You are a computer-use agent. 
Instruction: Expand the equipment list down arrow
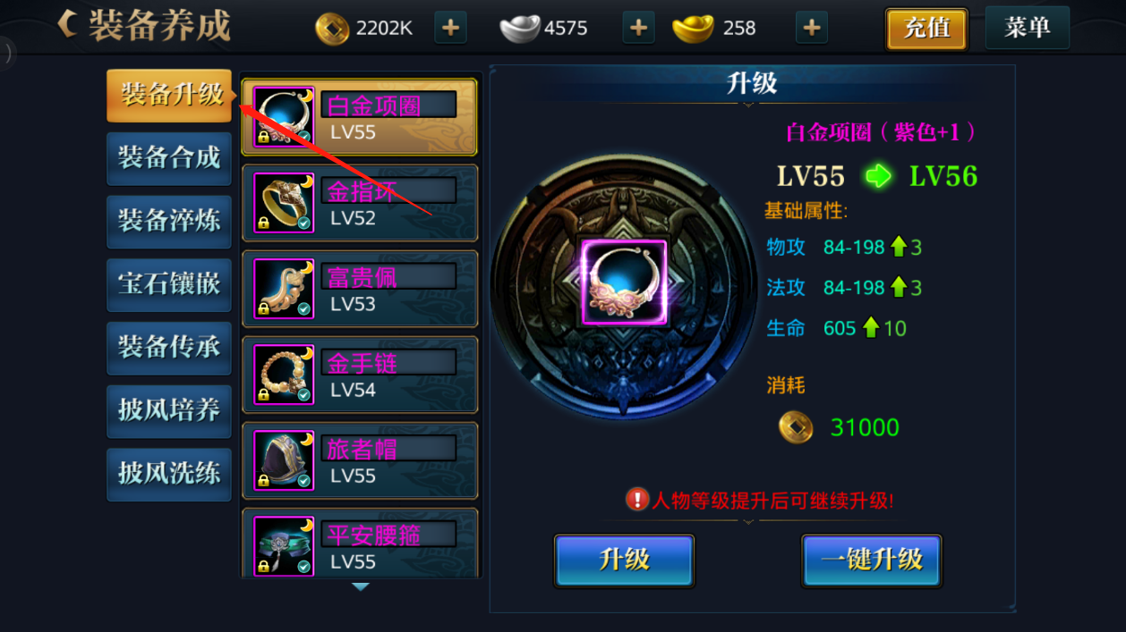[x=360, y=587]
